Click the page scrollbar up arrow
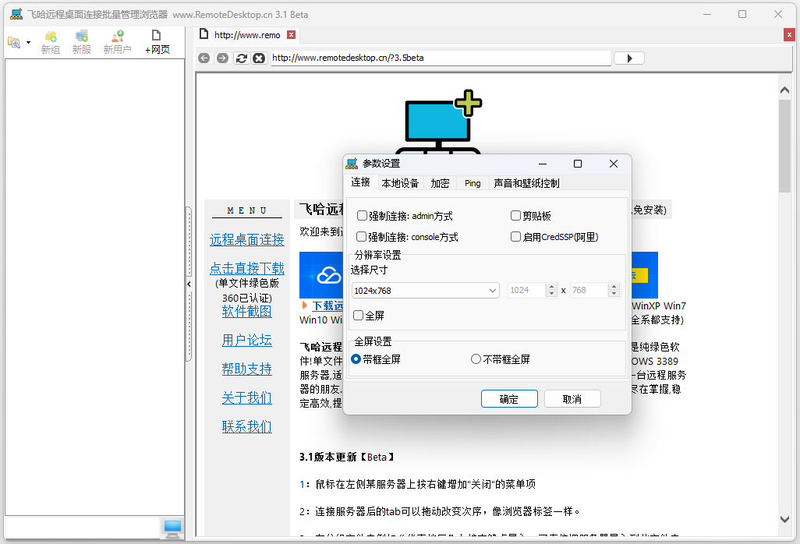 (x=784, y=90)
